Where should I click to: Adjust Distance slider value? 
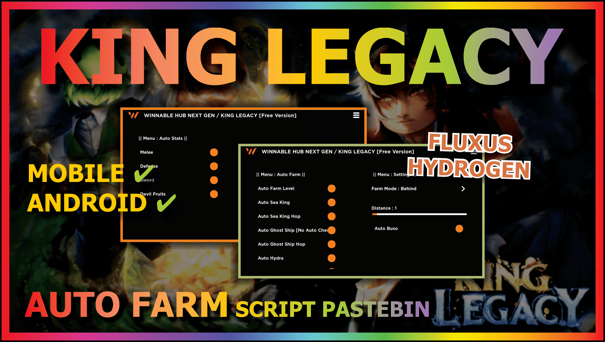365,213
